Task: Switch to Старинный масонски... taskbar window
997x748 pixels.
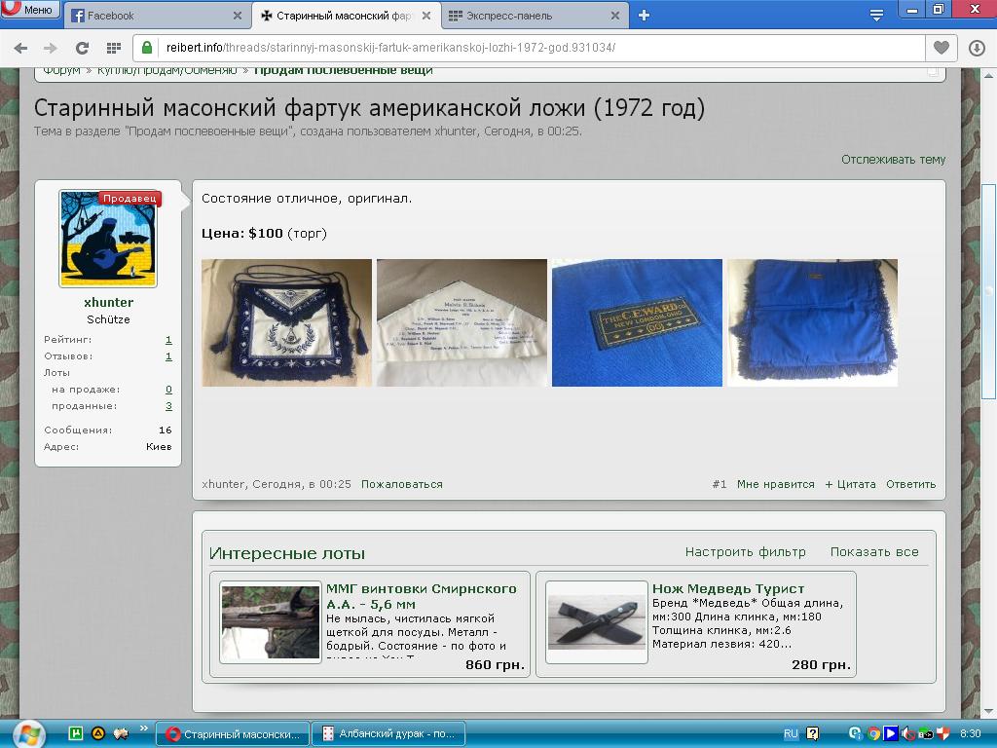Action: pyautogui.click(x=233, y=734)
